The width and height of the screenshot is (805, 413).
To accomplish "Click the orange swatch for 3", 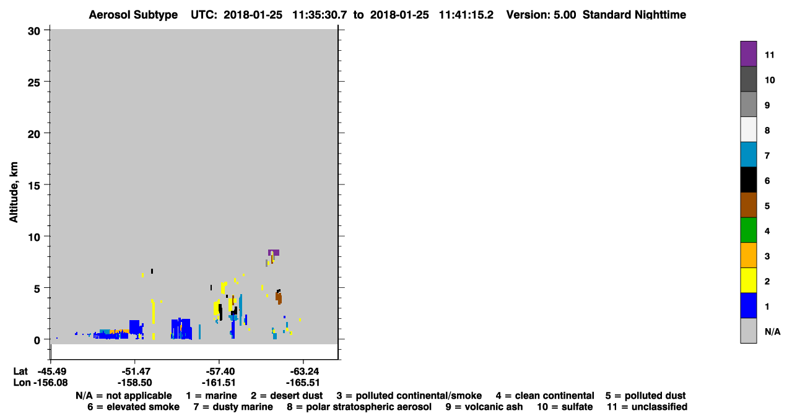I will coord(748,255).
